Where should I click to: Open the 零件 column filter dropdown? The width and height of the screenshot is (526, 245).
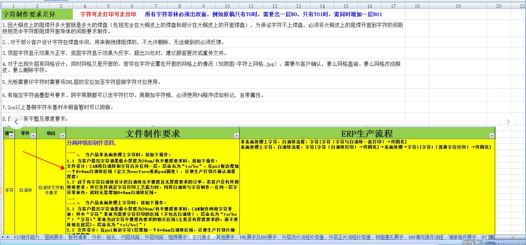[33, 136]
